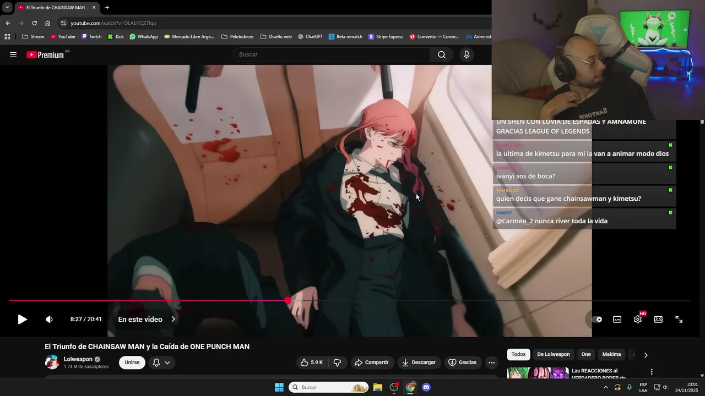The height and width of the screenshot is (396, 705).
Task: Click the YouTube search magnifier button
Action: (x=442, y=54)
